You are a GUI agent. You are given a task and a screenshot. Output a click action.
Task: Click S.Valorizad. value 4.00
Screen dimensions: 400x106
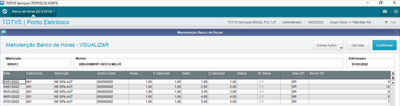click(x=222, y=97)
